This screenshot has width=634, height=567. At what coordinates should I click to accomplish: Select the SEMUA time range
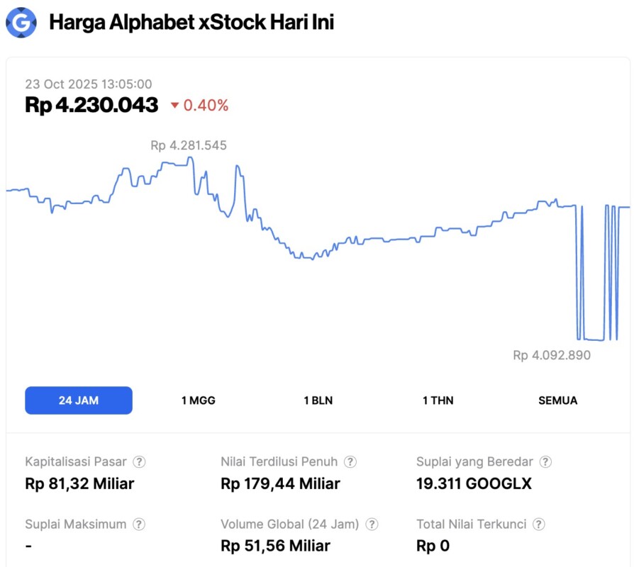click(557, 400)
